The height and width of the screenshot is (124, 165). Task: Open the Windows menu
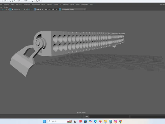click(7, 4)
